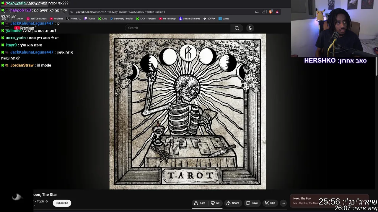Click the YouTube search magnifier button
Image resolution: width=378 pixels, height=212 pixels.
coord(237,28)
